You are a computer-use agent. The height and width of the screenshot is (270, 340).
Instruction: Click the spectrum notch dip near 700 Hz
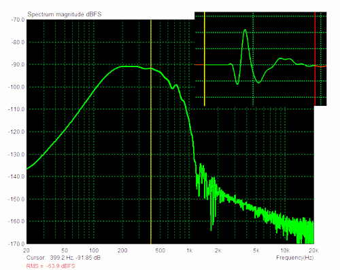[x=173, y=88]
